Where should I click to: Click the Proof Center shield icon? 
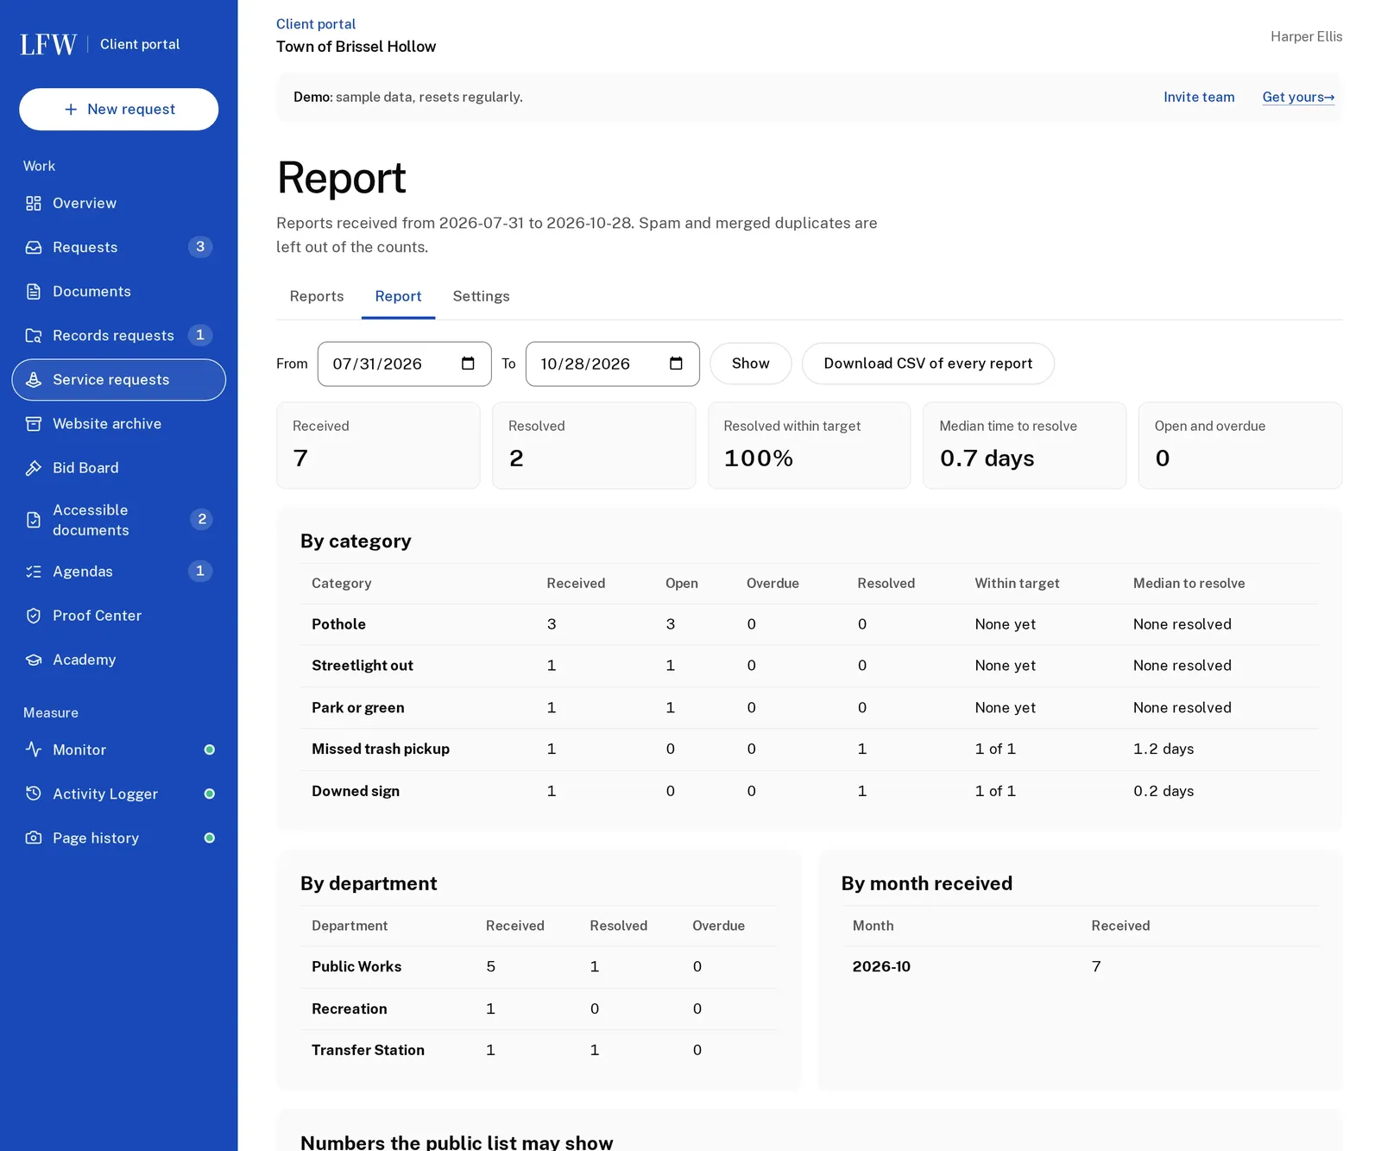coord(34,615)
